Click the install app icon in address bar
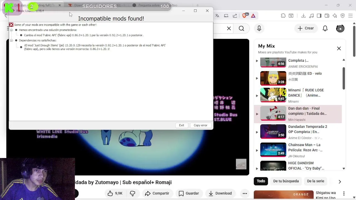This screenshot has height=200, width=356. pos(226,16)
